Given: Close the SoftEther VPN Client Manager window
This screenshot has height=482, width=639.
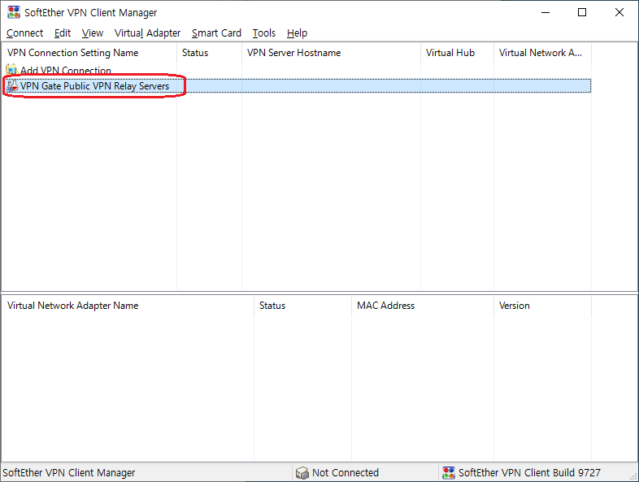Looking at the screenshot, I should (x=619, y=12).
